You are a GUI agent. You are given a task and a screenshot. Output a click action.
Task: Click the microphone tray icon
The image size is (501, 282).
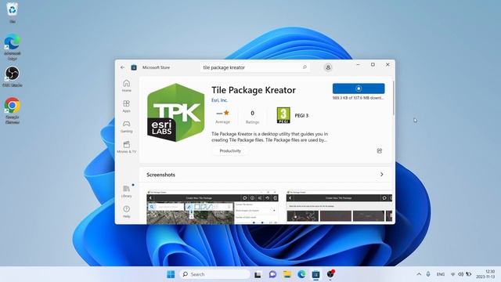(x=428, y=274)
